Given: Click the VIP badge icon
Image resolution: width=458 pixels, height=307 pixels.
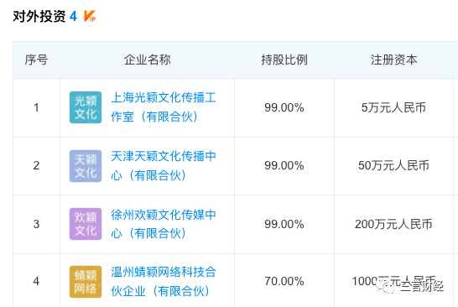Looking at the screenshot, I should coord(90,16).
